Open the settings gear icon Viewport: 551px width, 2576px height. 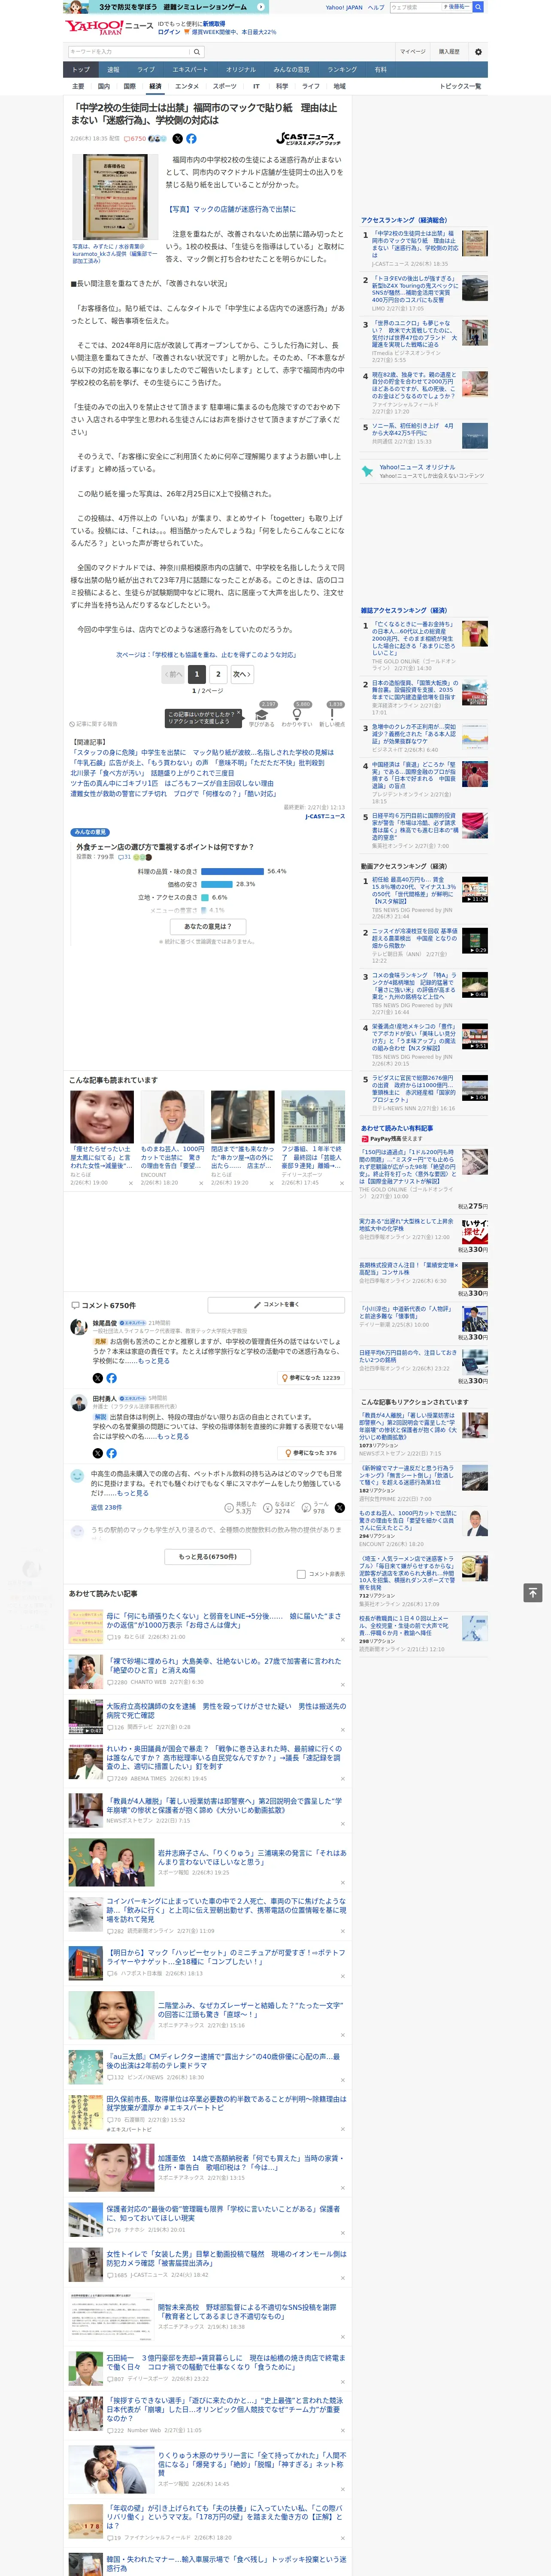(478, 52)
